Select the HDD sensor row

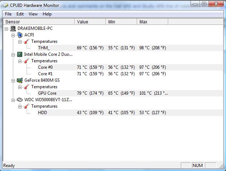[x=130, y=113]
